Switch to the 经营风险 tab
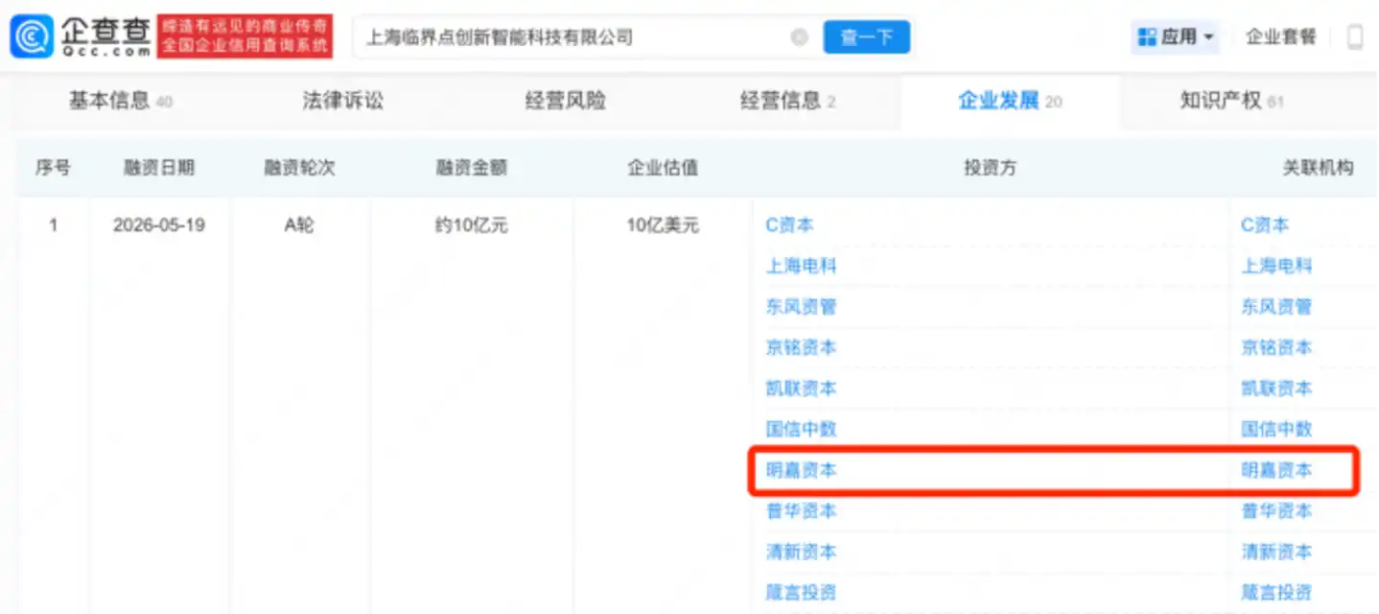Viewport: 1379px width, 614px height. click(x=566, y=101)
